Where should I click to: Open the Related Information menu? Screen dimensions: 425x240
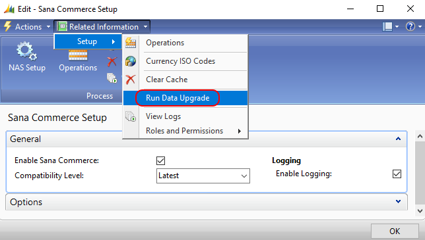tap(102, 27)
